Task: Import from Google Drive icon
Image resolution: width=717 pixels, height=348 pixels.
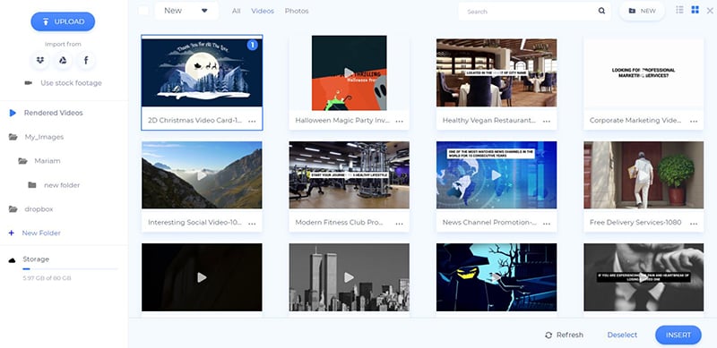Action: click(63, 60)
